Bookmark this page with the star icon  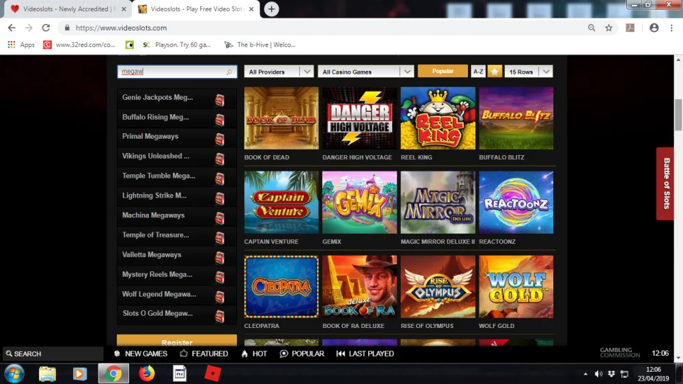point(609,28)
